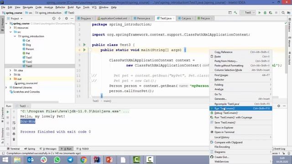
Task: Open Event Log at bottom right
Action: 279,149
